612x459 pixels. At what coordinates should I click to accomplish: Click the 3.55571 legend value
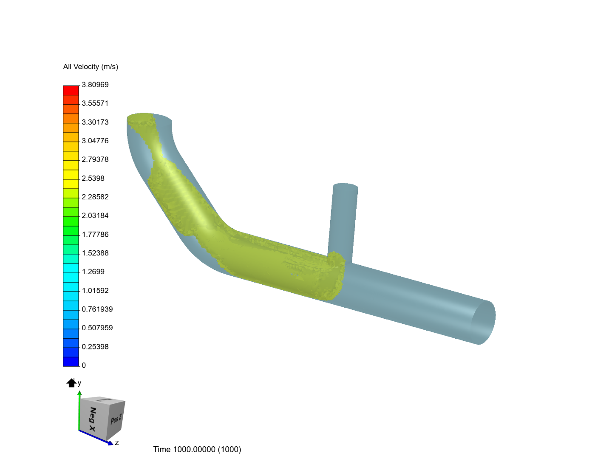[95, 103]
